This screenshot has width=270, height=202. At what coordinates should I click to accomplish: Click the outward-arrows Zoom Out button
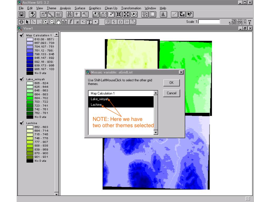tap(126, 14)
